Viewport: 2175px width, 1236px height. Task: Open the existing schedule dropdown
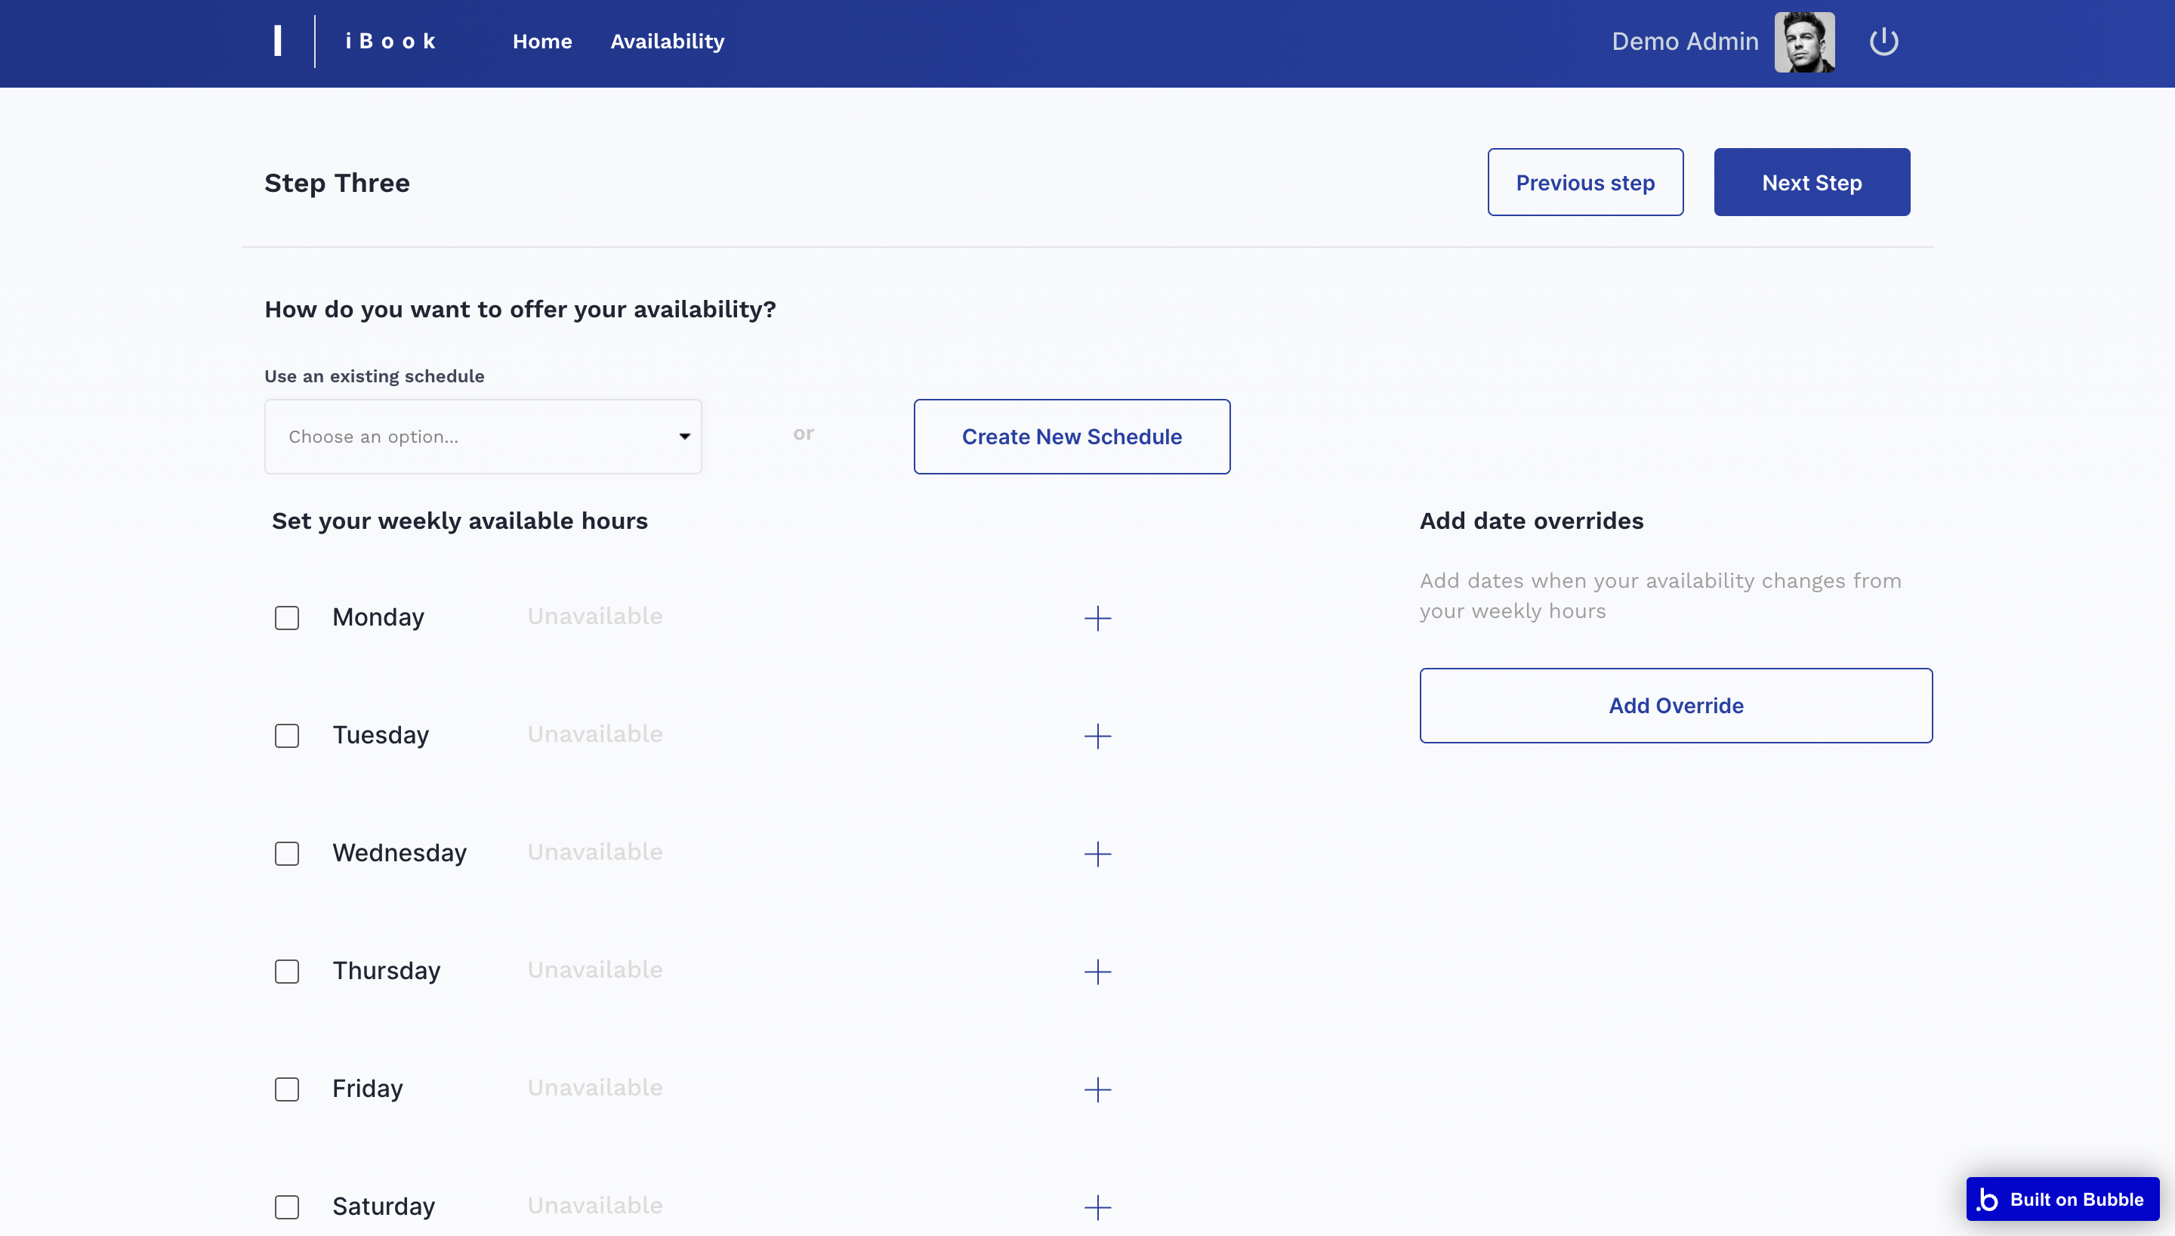click(x=483, y=437)
